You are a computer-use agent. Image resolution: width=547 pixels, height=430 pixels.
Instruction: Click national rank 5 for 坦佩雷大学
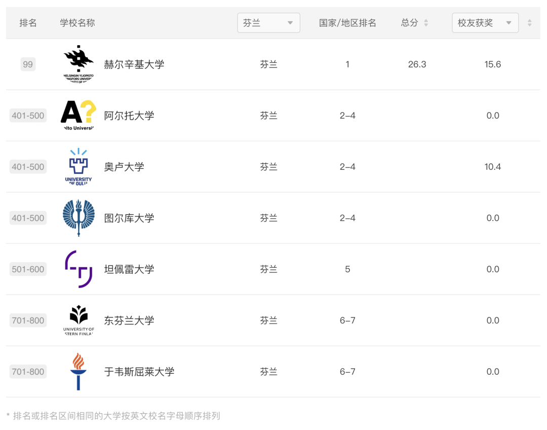pos(347,269)
